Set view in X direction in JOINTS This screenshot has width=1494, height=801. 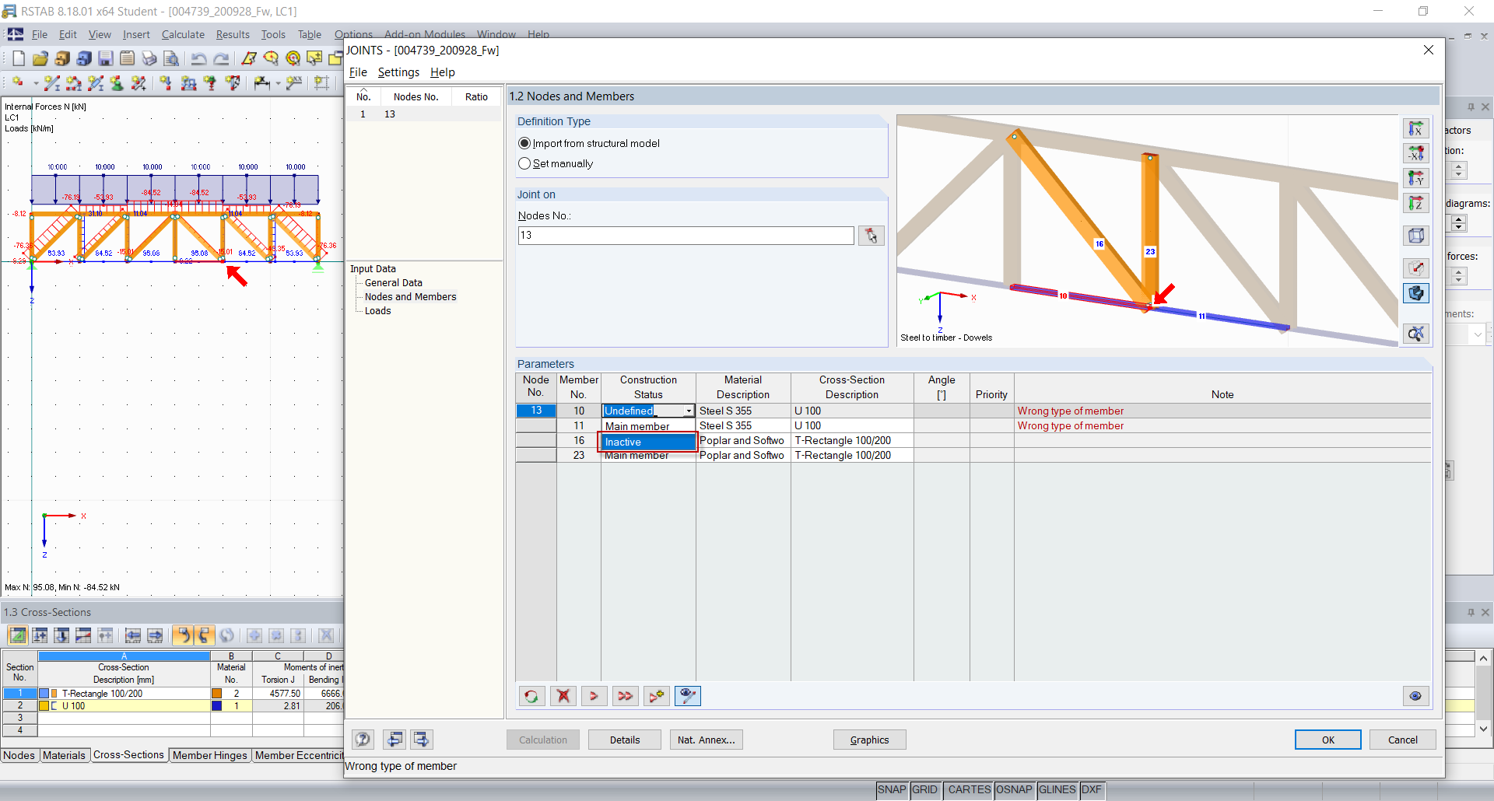click(x=1416, y=128)
